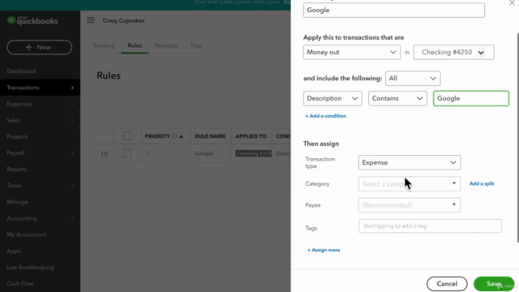Expand the Transactions sidebar submenu
This screenshot has height=292, width=519.
(x=72, y=88)
